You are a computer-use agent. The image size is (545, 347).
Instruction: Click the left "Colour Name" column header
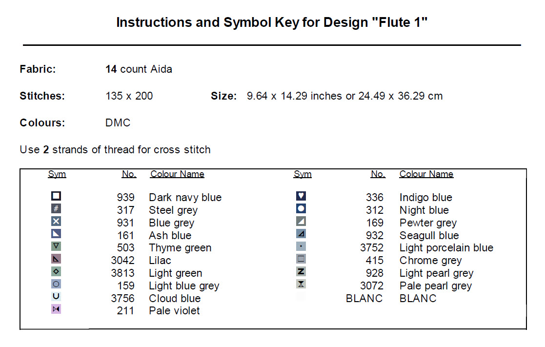(177, 174)
